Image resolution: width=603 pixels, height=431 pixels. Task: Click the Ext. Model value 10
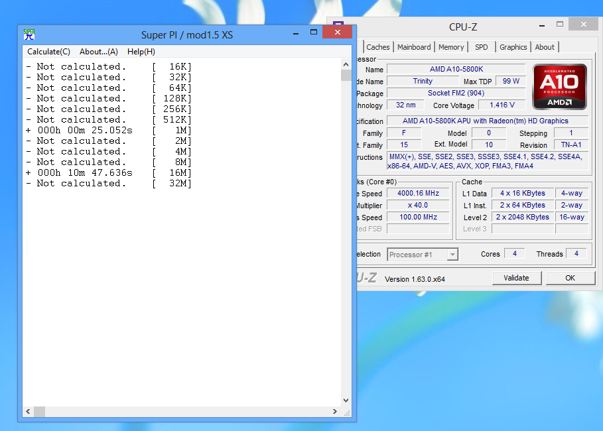[489, 145]
